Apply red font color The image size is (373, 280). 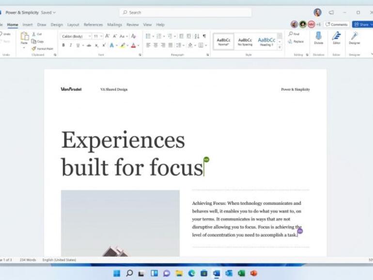[x=133, y=45]
